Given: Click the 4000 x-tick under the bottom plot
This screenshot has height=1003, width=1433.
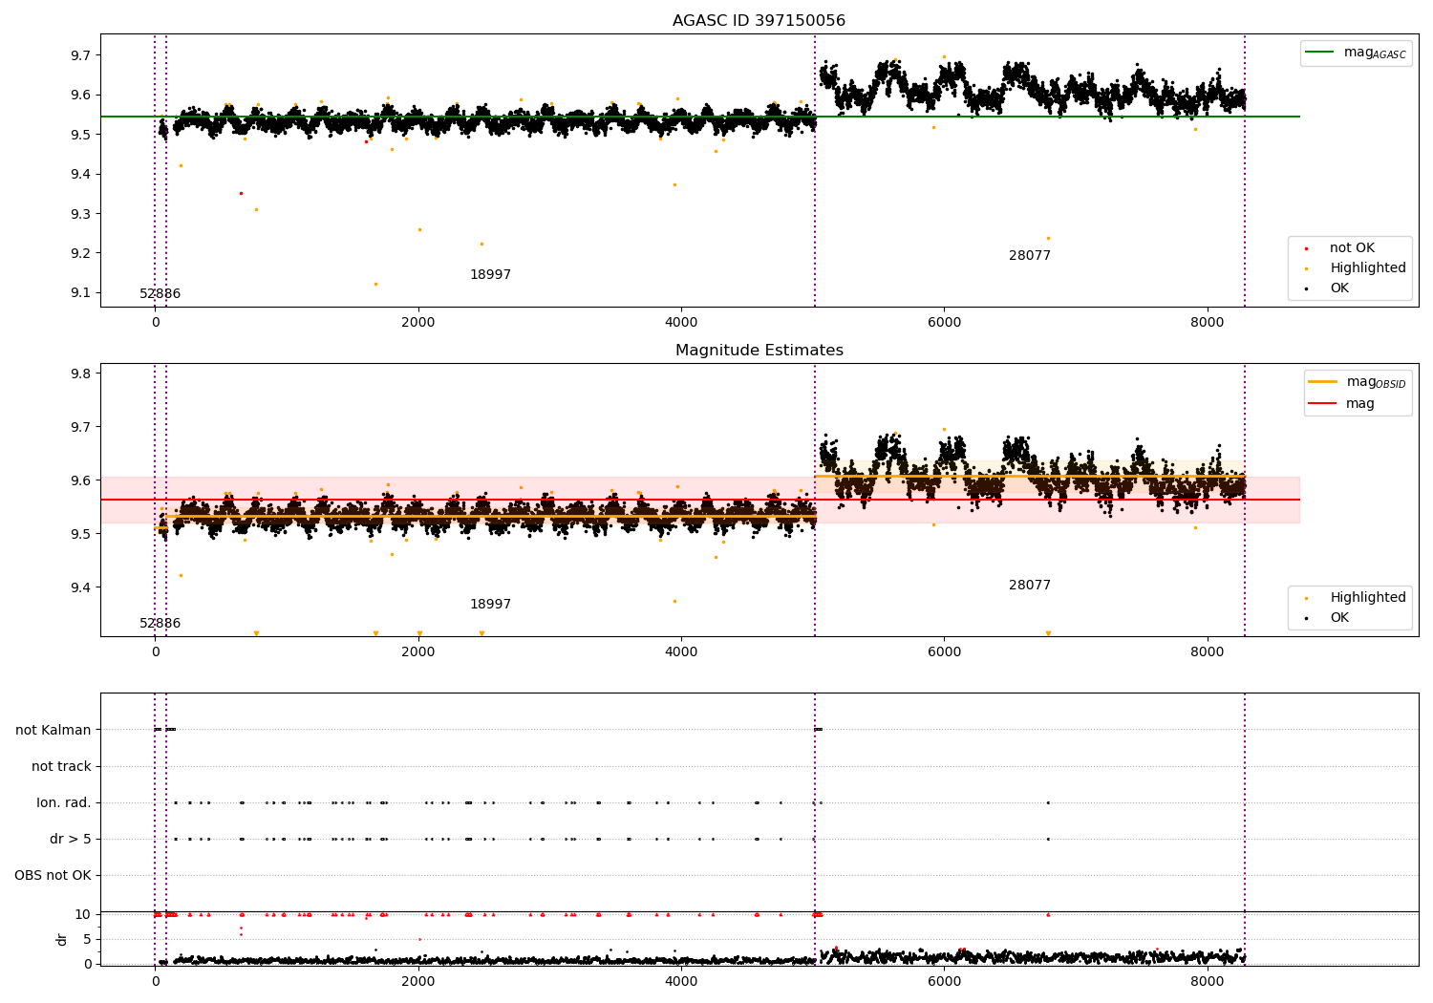Looking at the screenshot, I should (681, 982).
